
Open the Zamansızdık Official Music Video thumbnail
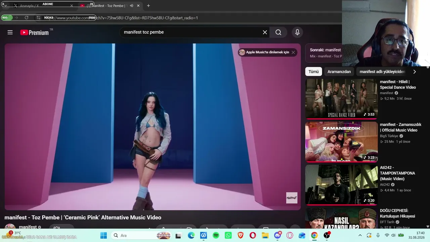coord(341,142)
